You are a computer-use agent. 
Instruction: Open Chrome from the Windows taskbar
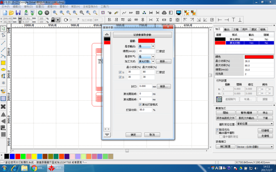[x=35, y=168]
